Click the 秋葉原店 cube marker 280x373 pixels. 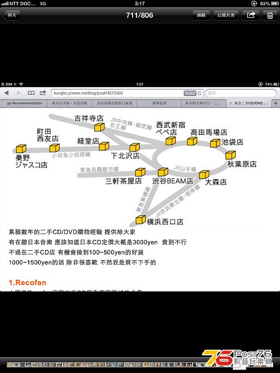point(231,155)
